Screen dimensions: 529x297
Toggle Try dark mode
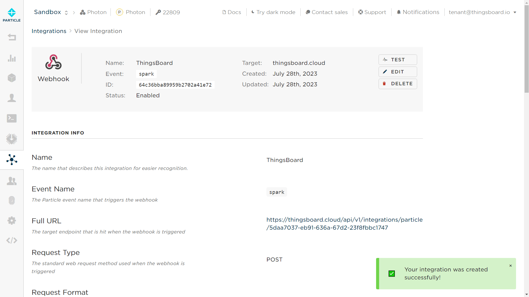[273, 12]
